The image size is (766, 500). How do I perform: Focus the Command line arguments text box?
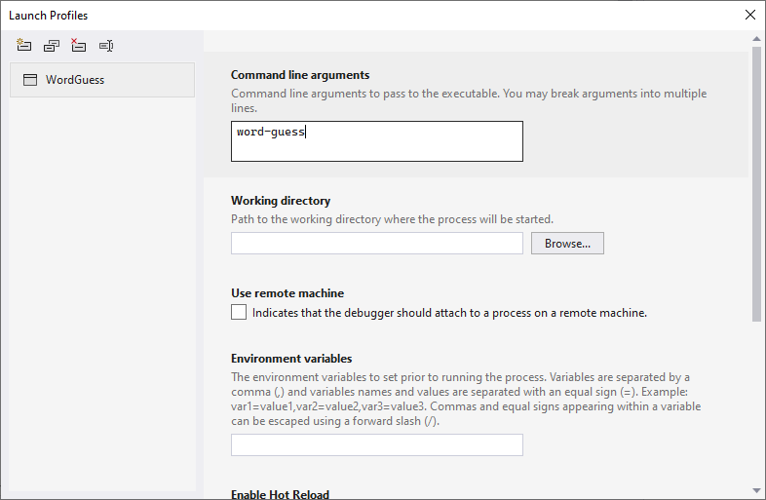(376, 141)
